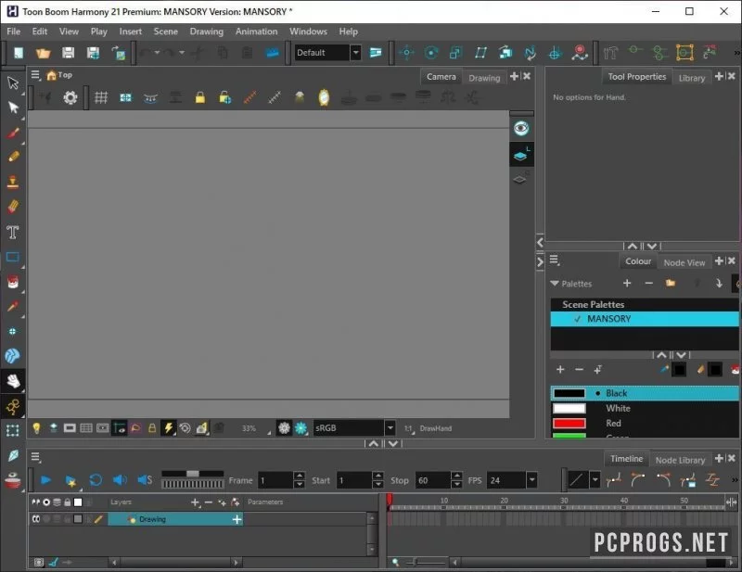742x572 pixels.
Task: Toggle lock-all icon in Timeline layers header
Action: (67, 502)
